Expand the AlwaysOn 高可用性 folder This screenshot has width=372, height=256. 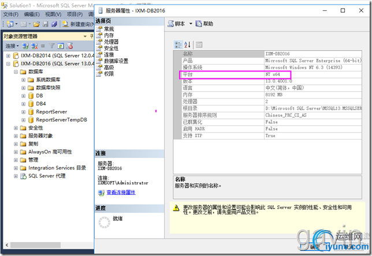[16, 152]
